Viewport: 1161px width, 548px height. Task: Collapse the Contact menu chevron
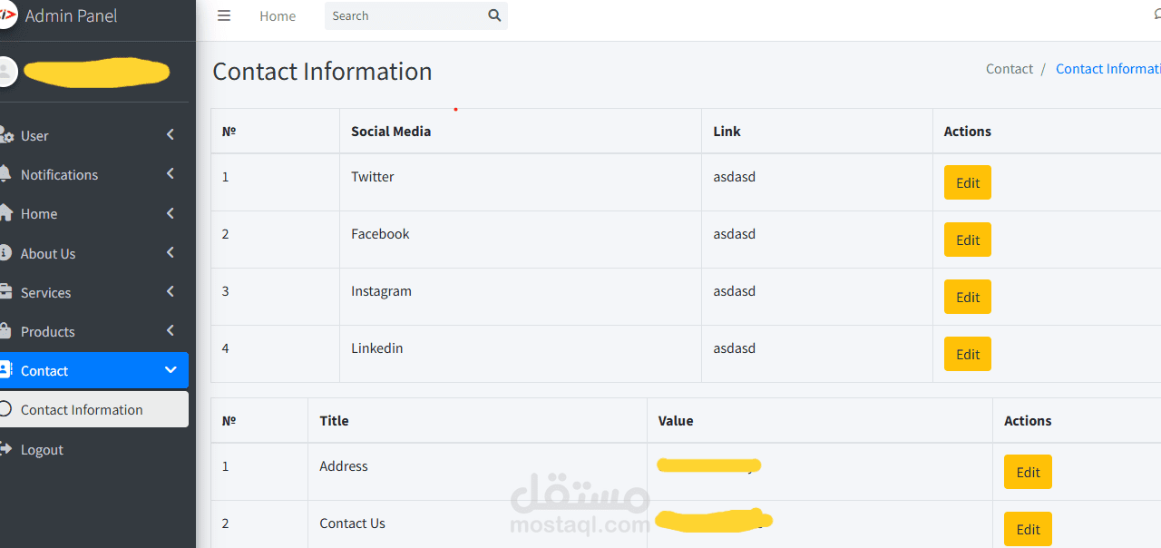[171, 370]
